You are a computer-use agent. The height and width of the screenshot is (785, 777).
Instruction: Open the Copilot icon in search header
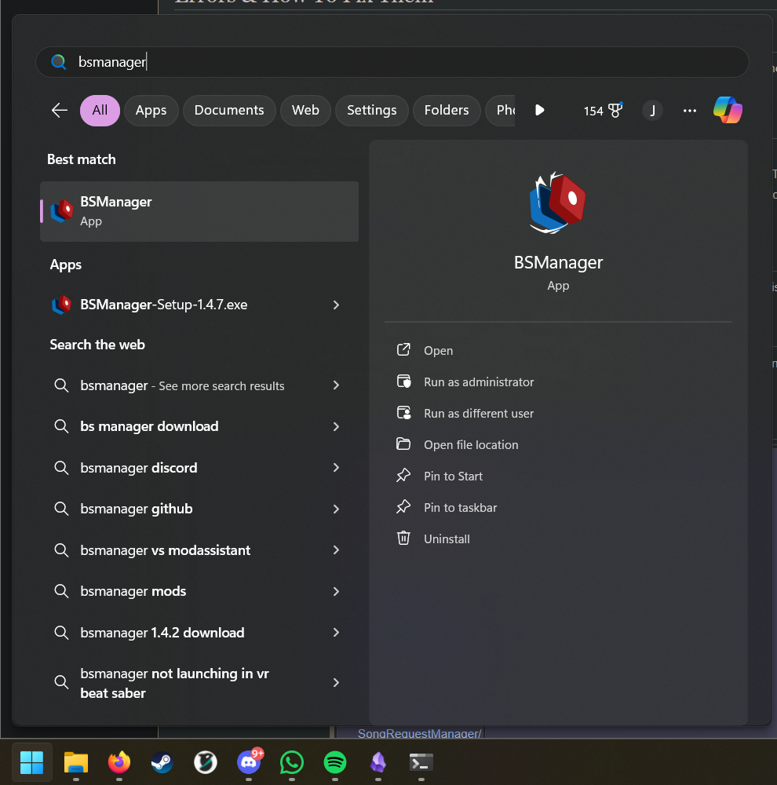click(728, 111)
